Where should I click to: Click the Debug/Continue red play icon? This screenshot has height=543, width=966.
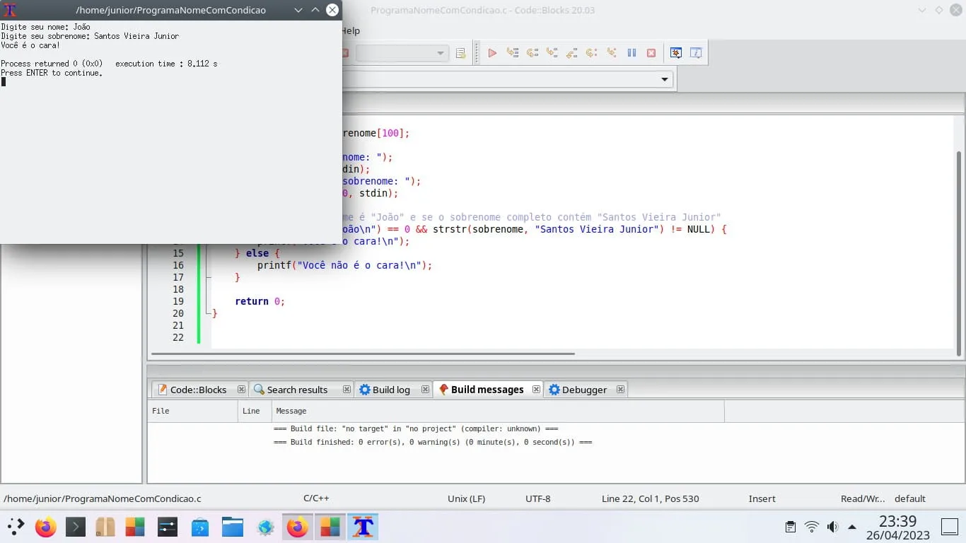tap(492, 53)
